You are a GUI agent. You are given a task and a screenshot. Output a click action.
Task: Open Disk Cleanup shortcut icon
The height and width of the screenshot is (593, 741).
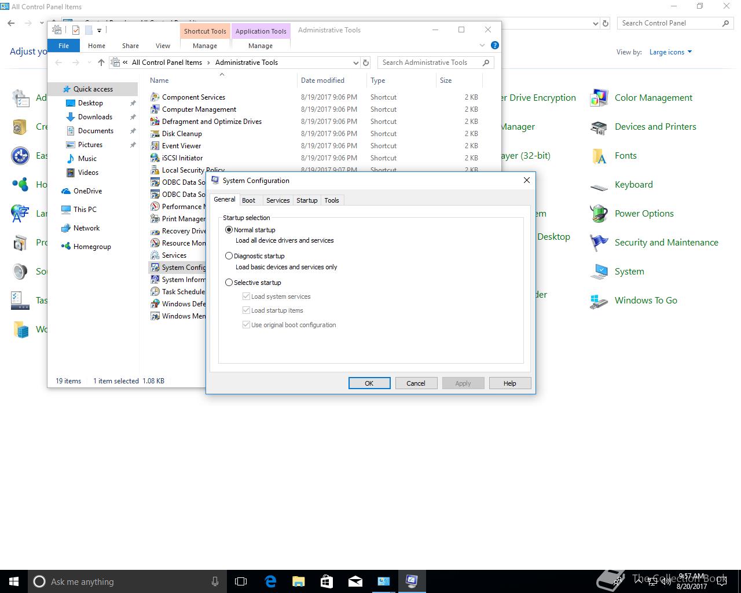coord(155,134)
